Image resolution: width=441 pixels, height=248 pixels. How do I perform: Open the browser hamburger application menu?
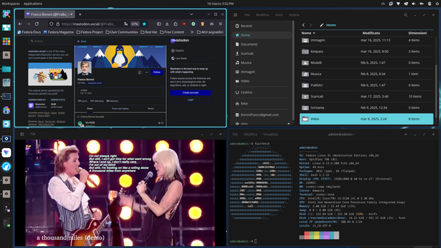(x=220, y=24)
